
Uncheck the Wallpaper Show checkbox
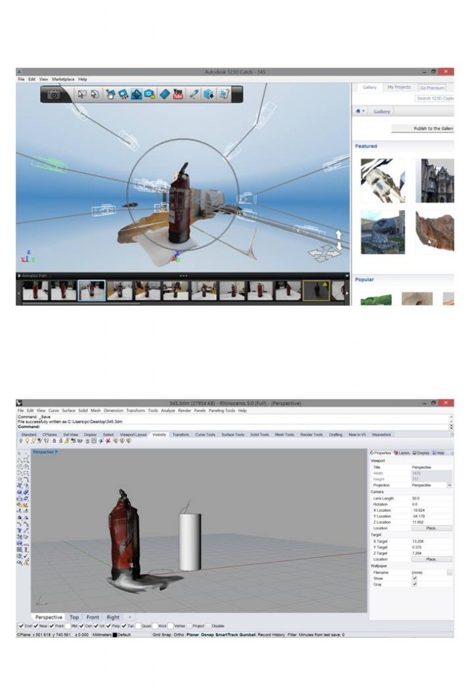coord(414,579)
